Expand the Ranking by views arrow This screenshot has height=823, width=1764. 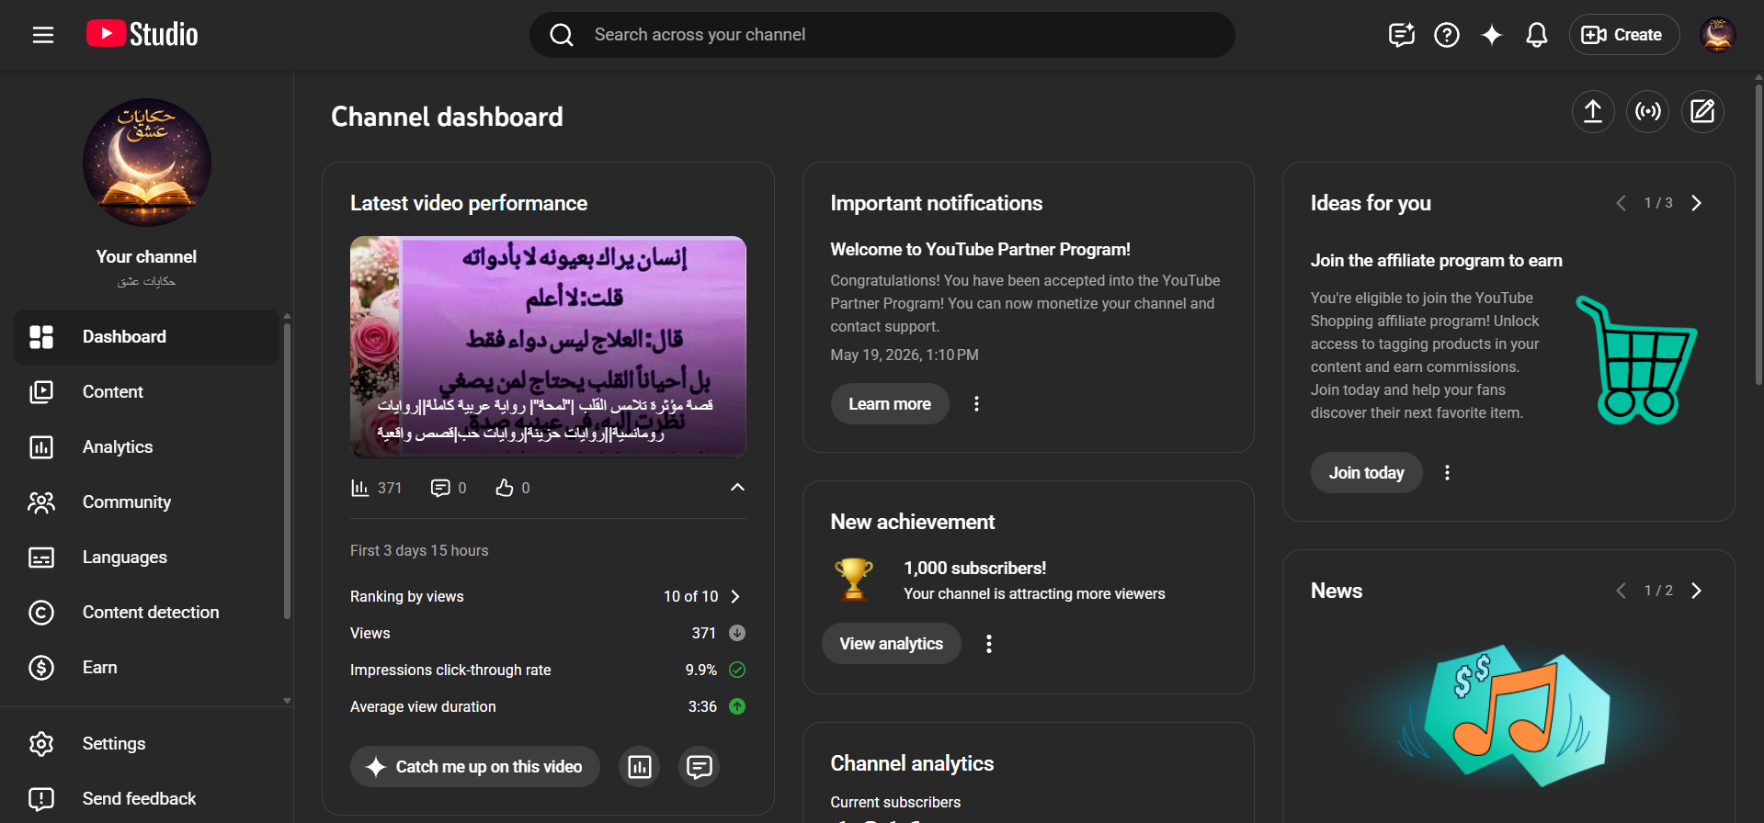tap(735, 596)
